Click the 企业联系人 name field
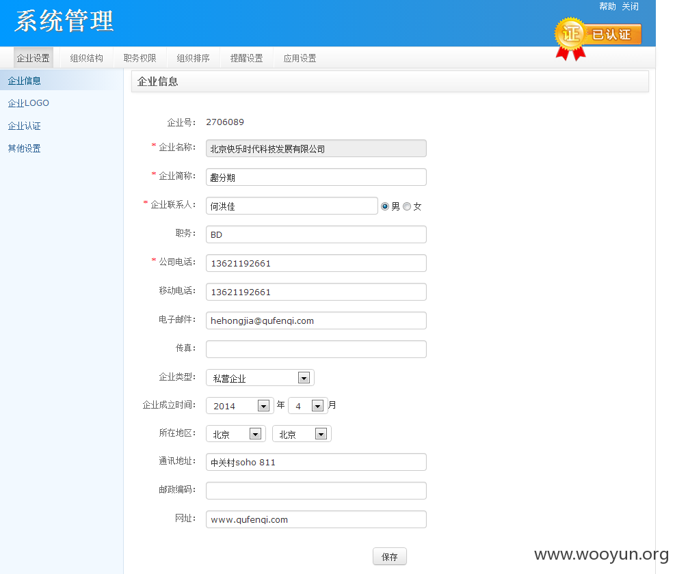This screenshot has height=574, width=675. (x=292, y=206)
